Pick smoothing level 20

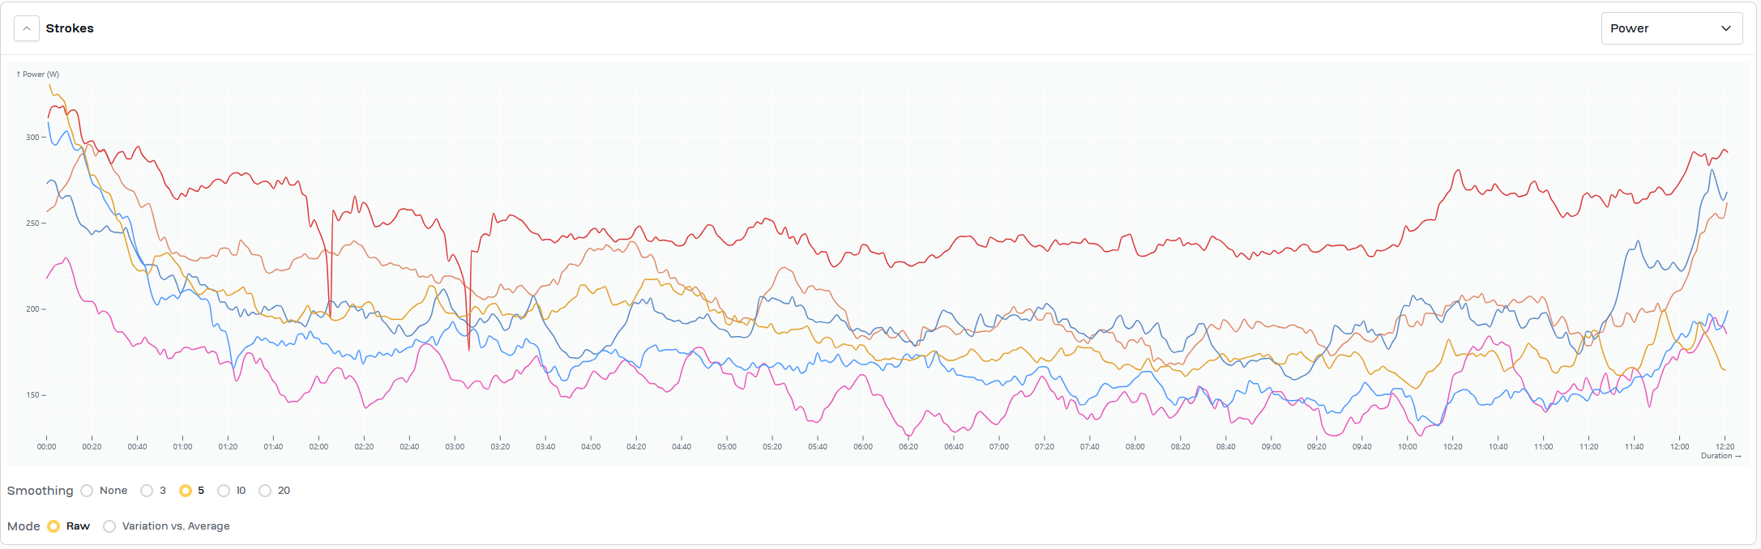coord(265,491)
